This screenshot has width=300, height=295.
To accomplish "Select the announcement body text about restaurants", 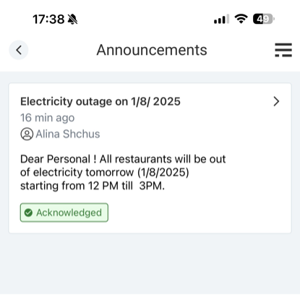I will [123, 173].
